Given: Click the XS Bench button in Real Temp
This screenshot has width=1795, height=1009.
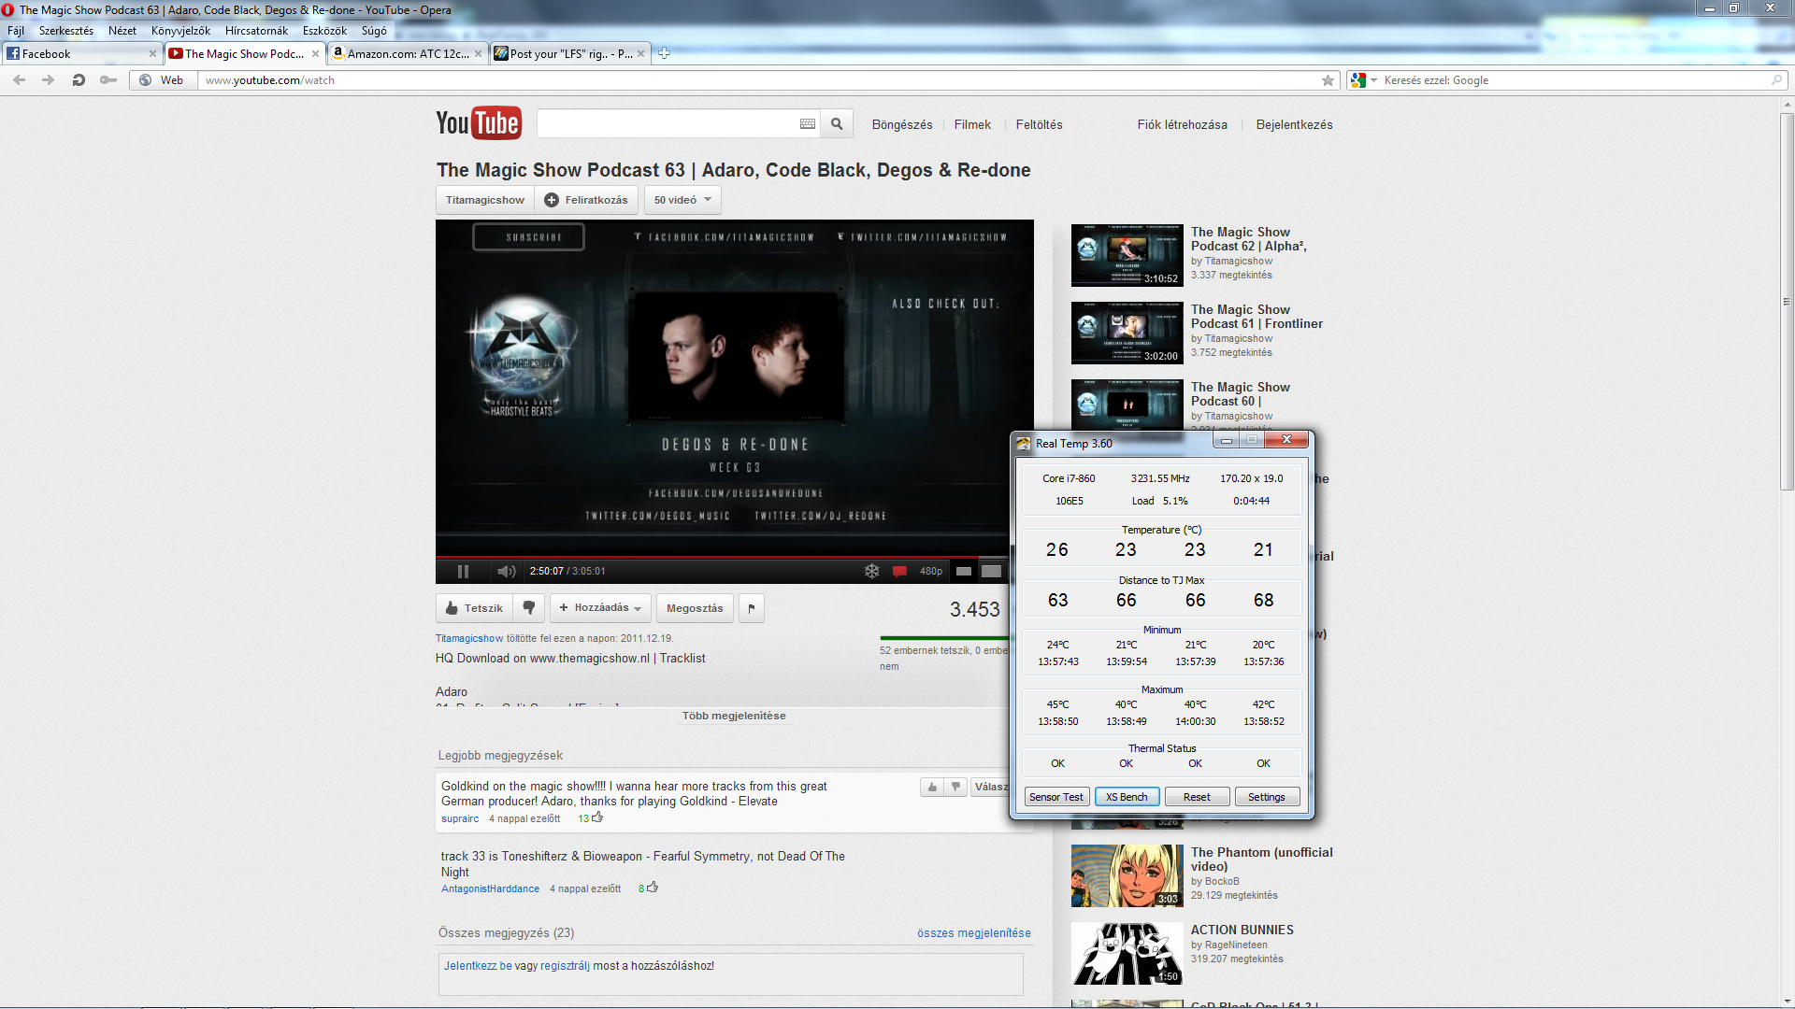Looking at the screenshot, I should point(1127,797).
